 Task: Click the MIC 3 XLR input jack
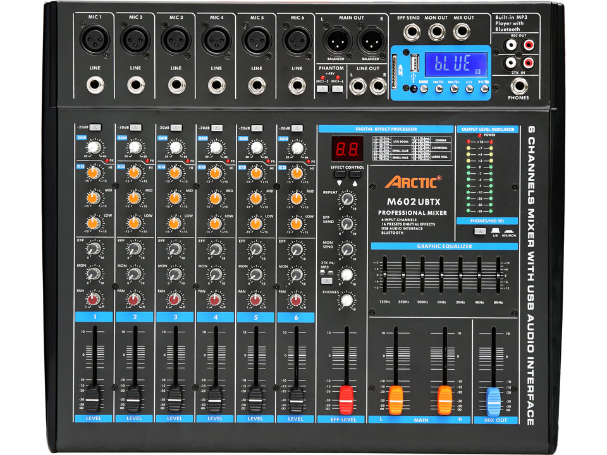176,39
